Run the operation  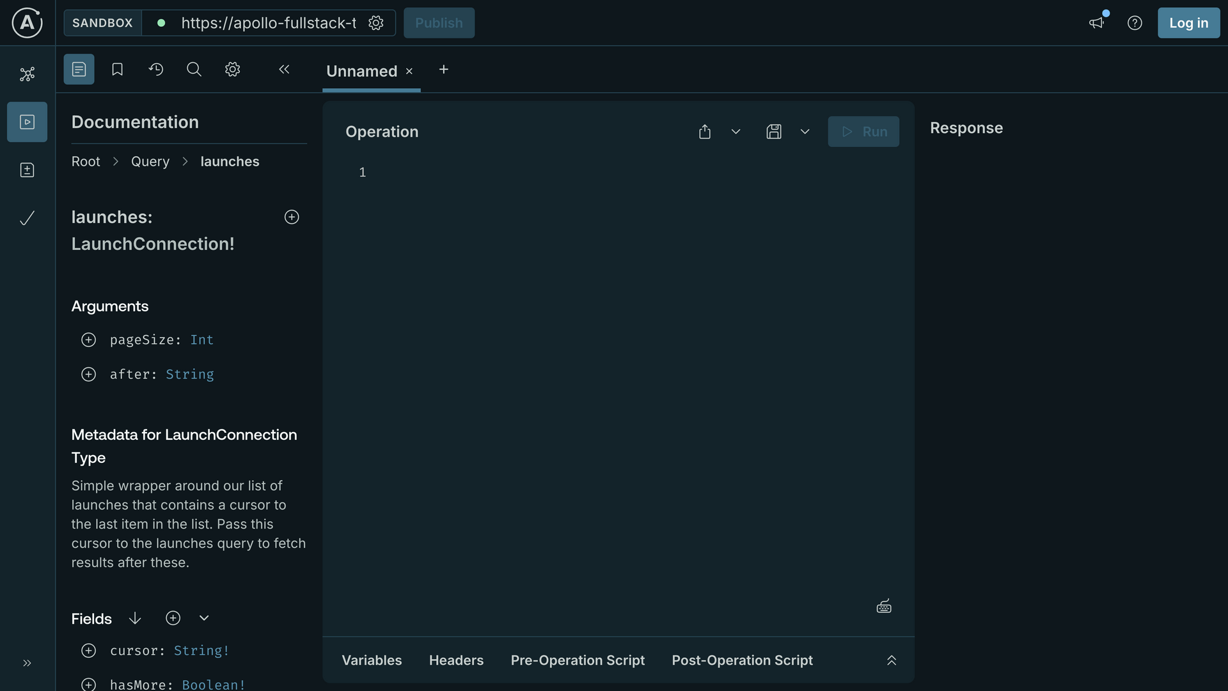(x=863, y=132)
